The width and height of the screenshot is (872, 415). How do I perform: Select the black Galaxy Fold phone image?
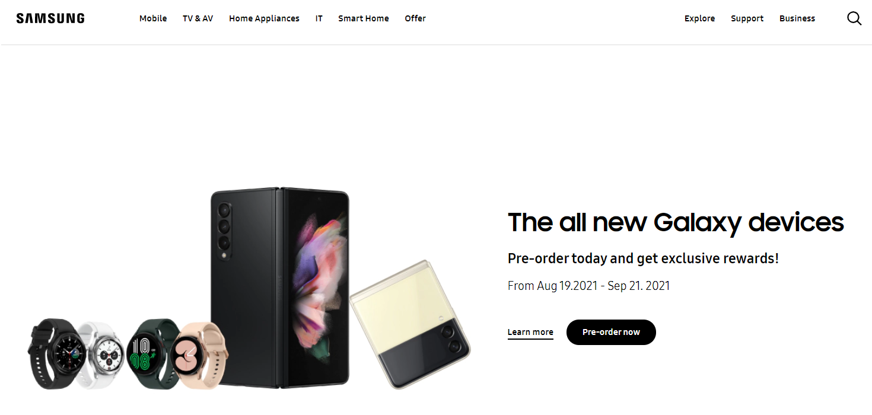280,288
